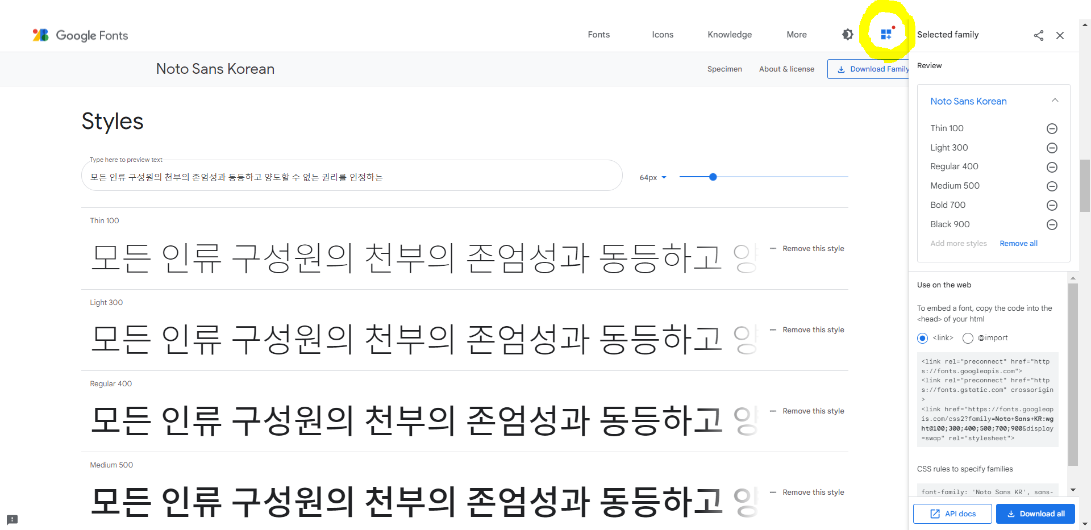Remove the Light 300 style in the Styles list
Image resolution: width=1091 pixels, height=530 pixels.
(x=807, y=329)
